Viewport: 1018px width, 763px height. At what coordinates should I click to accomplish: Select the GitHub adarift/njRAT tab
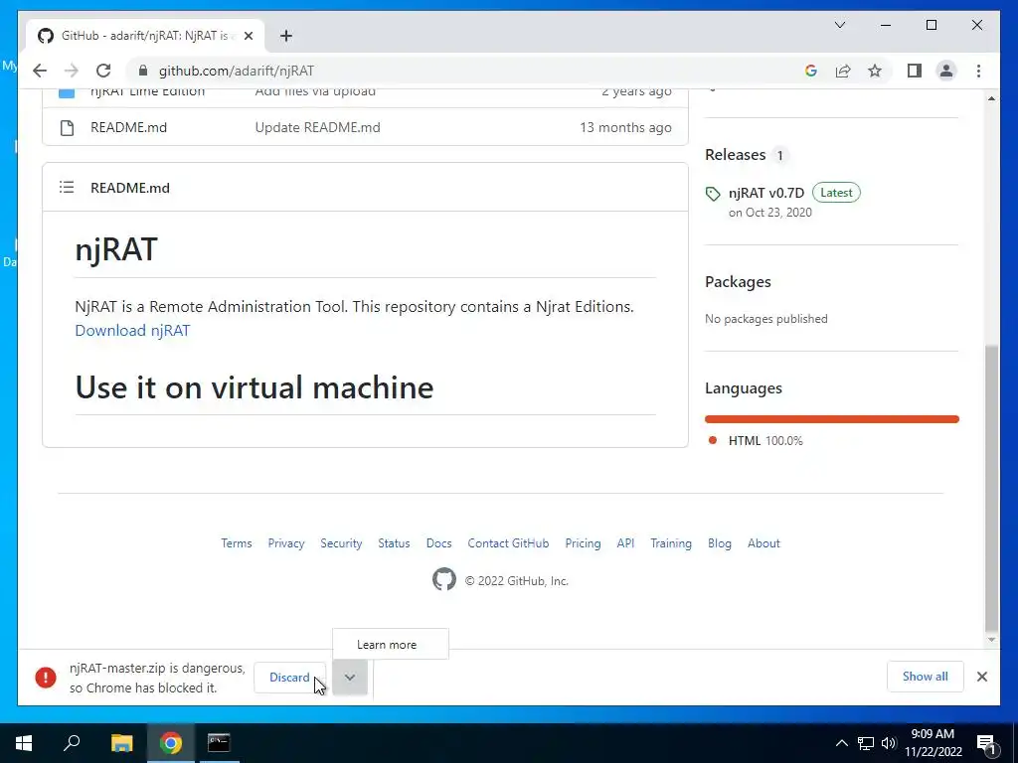pos(144,36)
